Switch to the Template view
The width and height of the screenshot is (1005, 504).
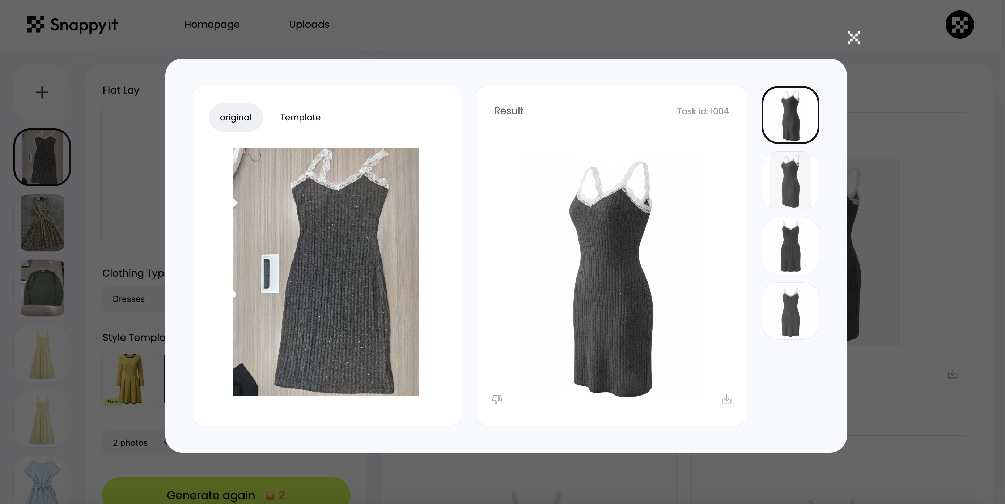(300, 118)
